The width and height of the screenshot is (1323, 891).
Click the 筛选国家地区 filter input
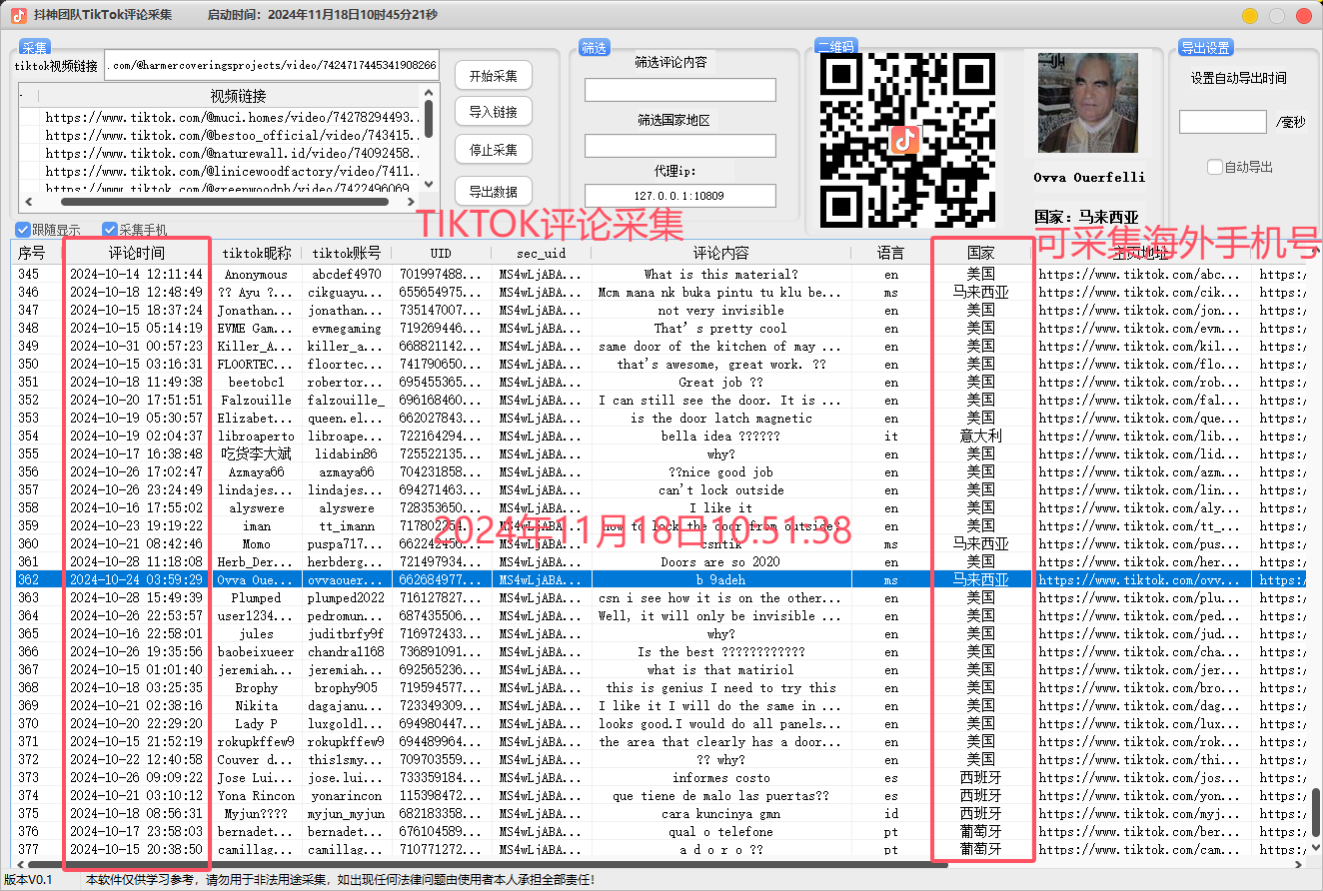[680, 146]
